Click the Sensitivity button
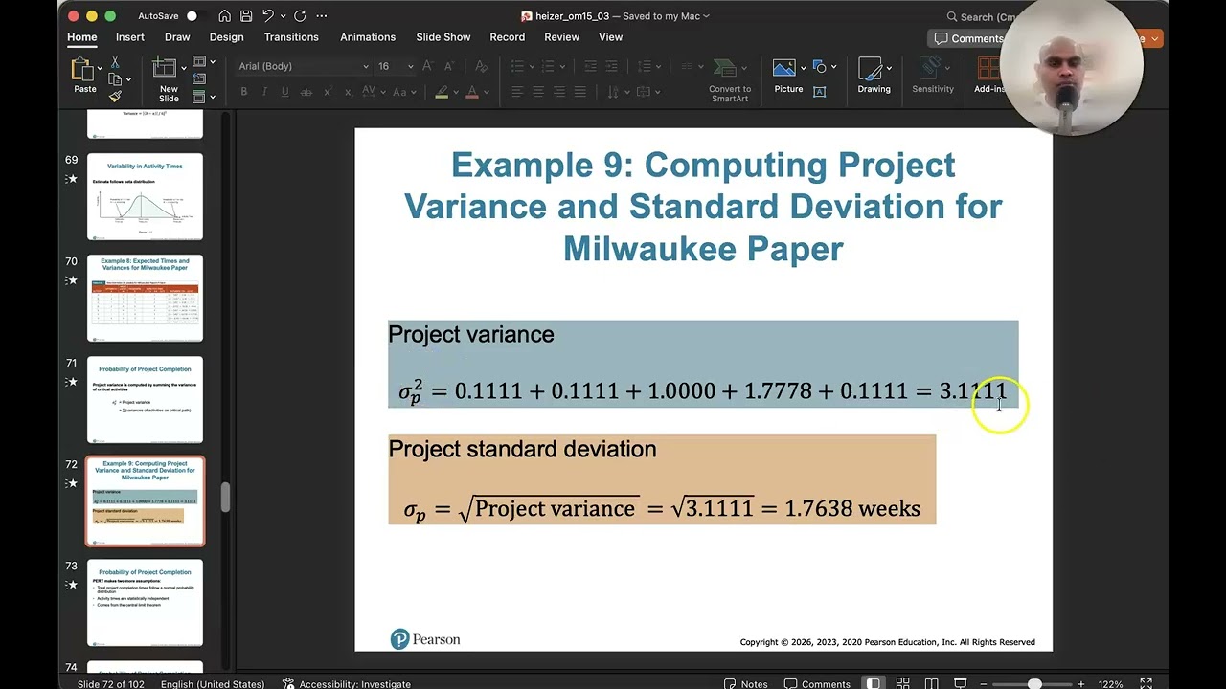The height and width of the screenshot is (689, 1226). [933, 77]
